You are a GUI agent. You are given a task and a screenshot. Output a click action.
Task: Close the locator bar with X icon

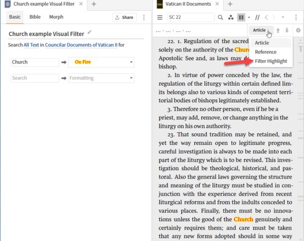click(x=298, y=30)
